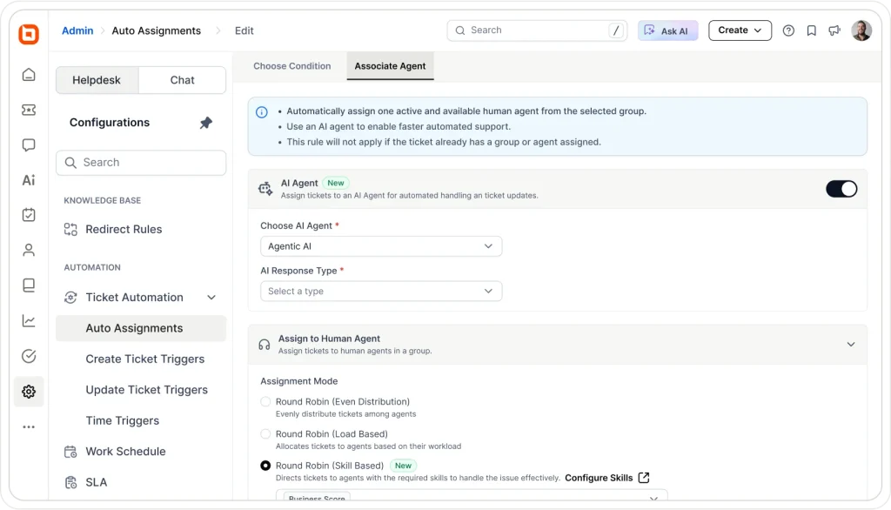Click the external link icon next to Configure Skills
The height and width of the screenshot is (510, 891).
(x=644, y=478)
